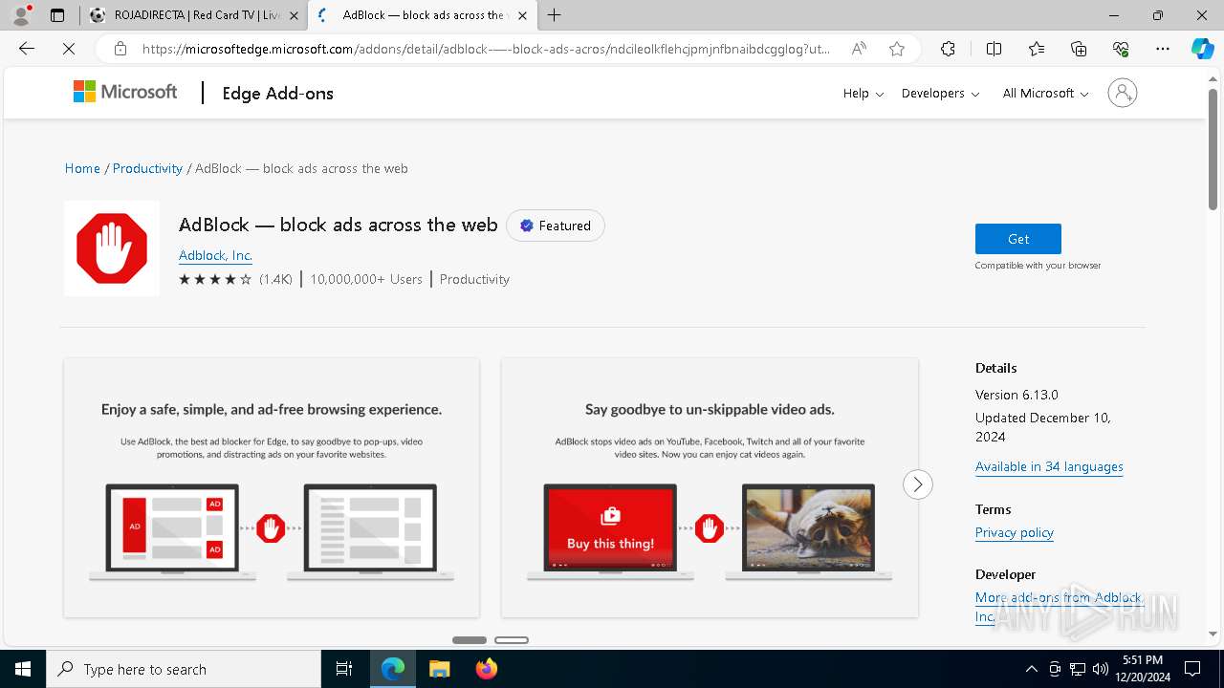The image size is (1224, 688).
Task: Open Available in 34 languages
Action: [x=1049, y=466]
